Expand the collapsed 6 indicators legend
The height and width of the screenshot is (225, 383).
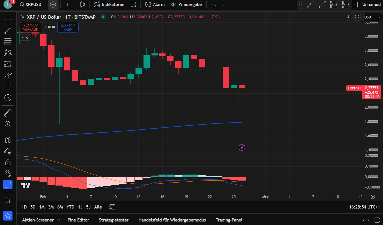[25, 37]
